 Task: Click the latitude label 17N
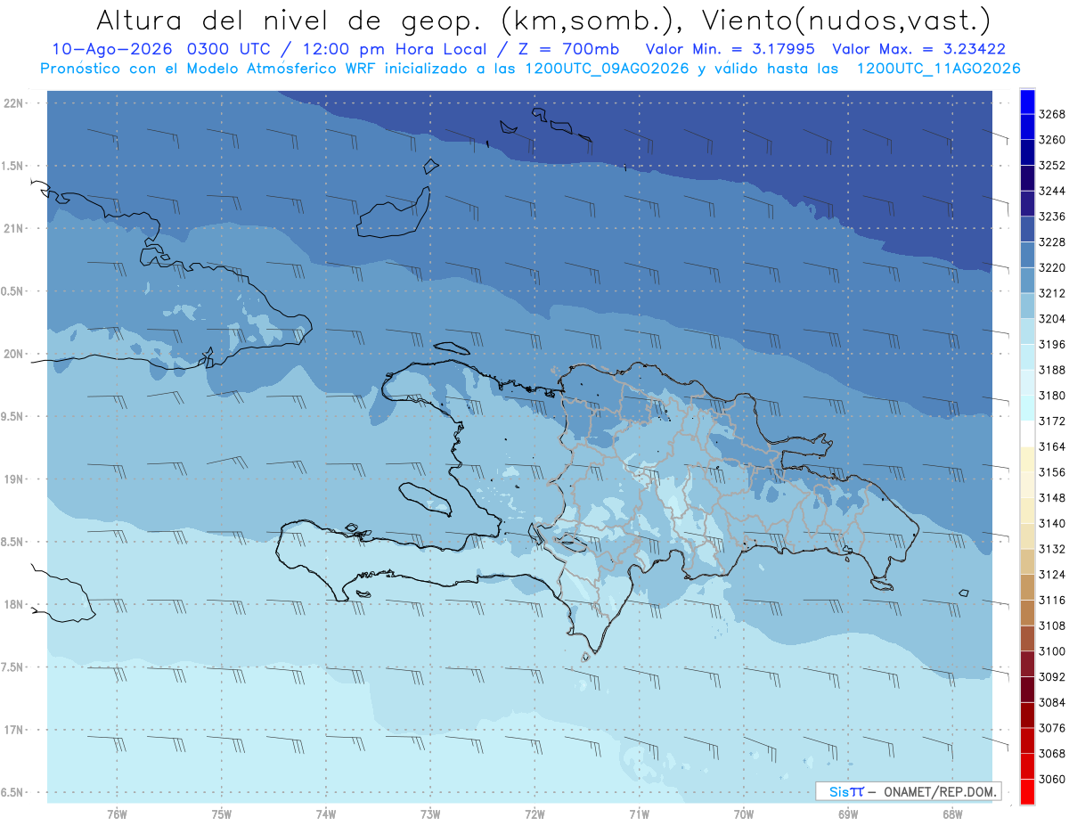(14, 730)
